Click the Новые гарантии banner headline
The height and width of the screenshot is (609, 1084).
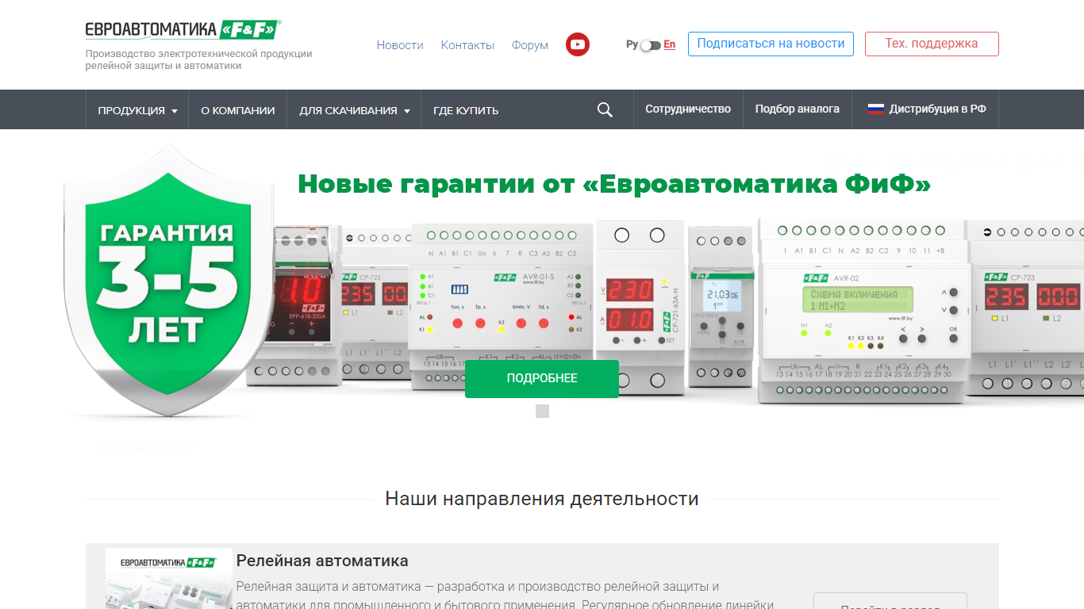tap(614, 184)
